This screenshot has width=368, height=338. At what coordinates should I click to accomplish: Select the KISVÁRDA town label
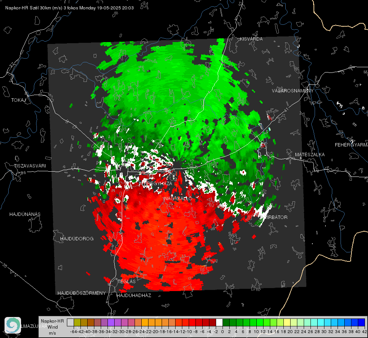point(251,39)
